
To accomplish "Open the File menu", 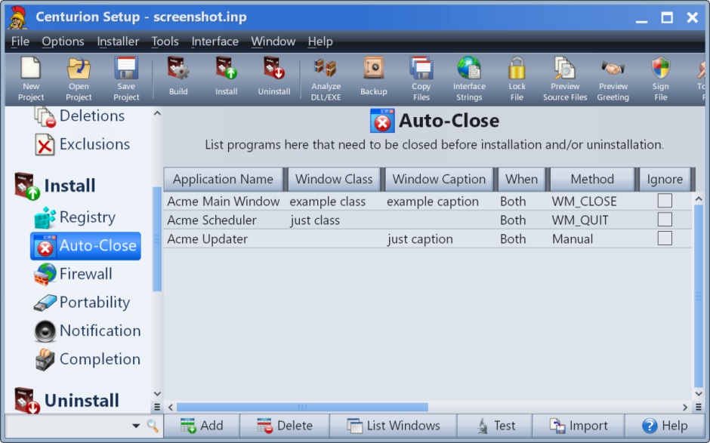I will pyautogui.click(x=20, y=42).
